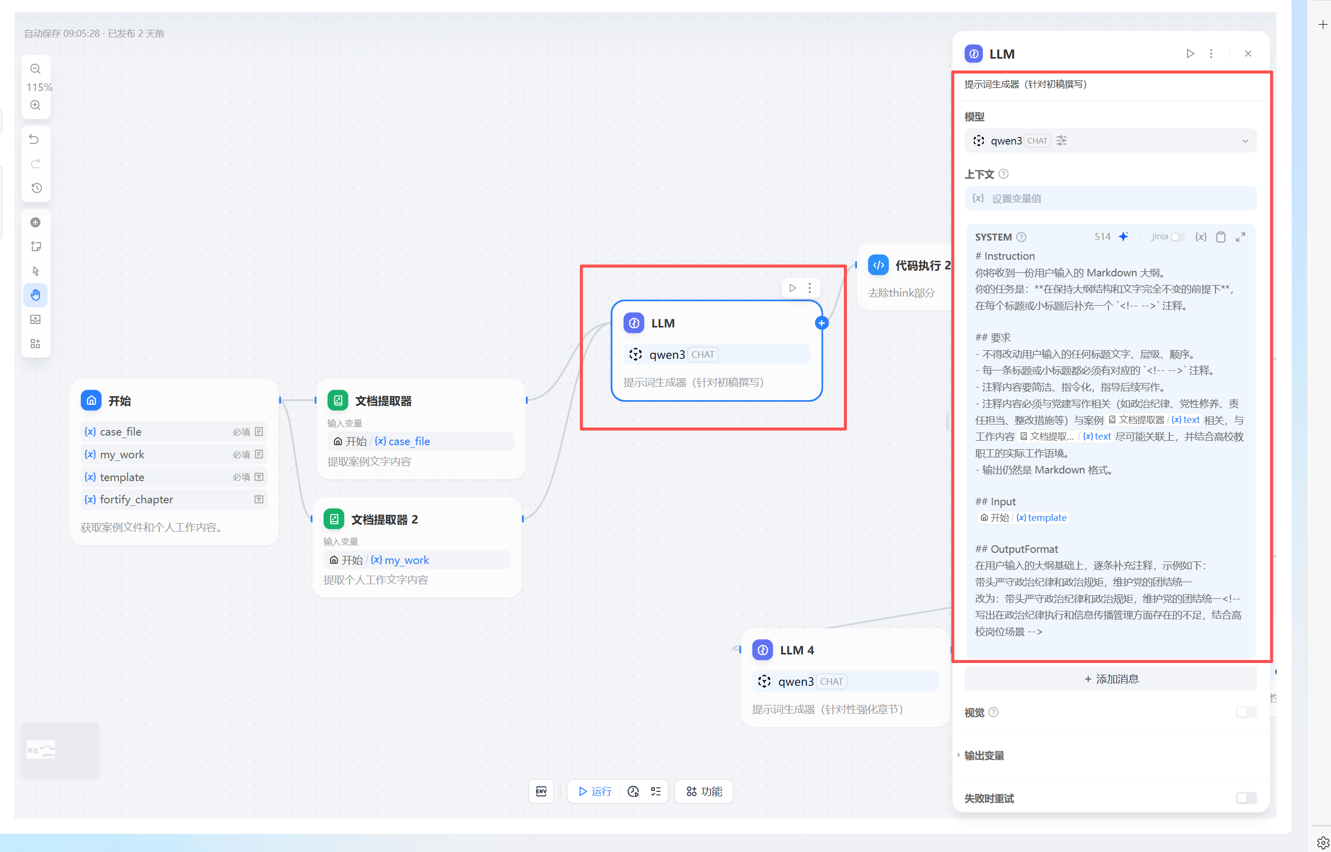Copy the SYSTEM prompt with clipboard icon

1220,237
